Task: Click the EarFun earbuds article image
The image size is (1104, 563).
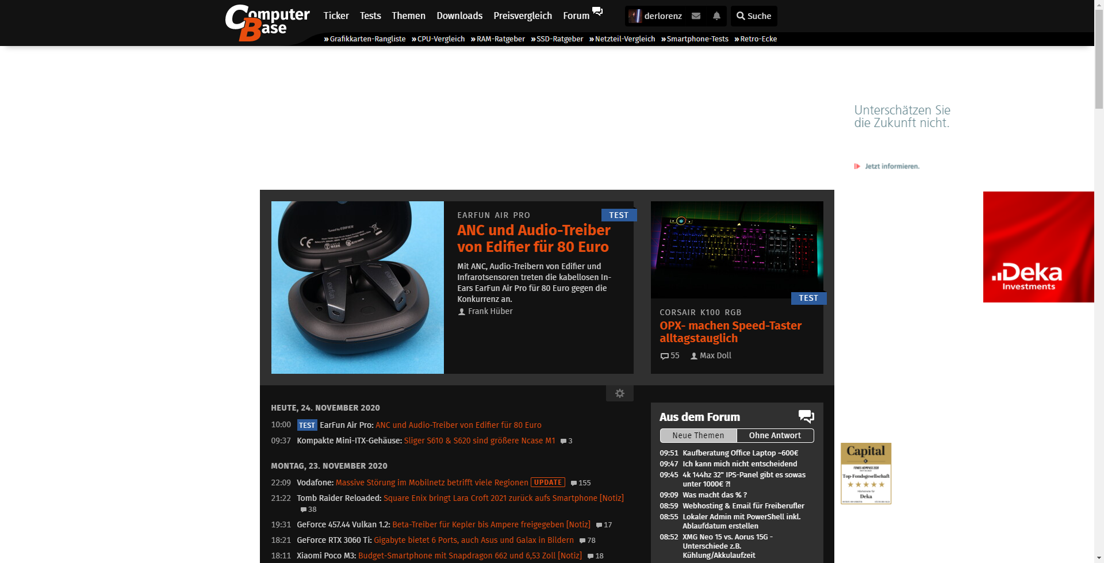Action: 358,288
